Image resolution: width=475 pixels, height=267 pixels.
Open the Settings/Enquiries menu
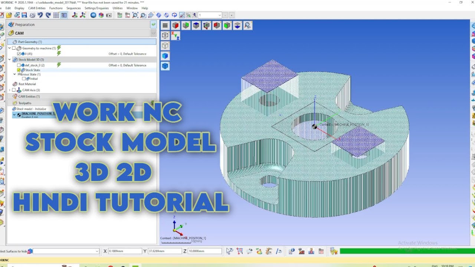click(x=97, y=8)
